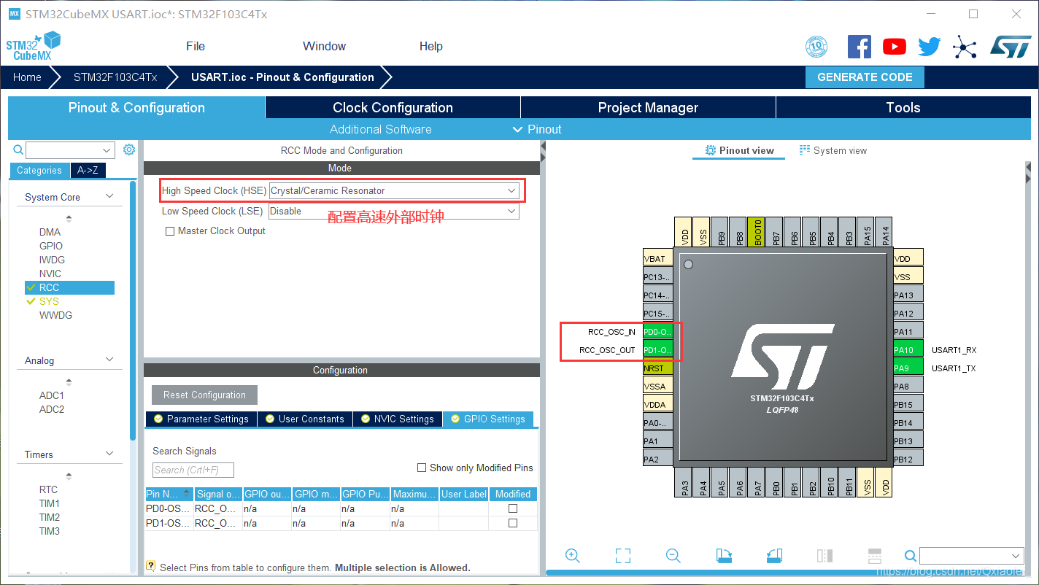The width and height of the screenshot is (1039, 585).
Task: Open the Tools tab
Action: click(x=903, y=107)
